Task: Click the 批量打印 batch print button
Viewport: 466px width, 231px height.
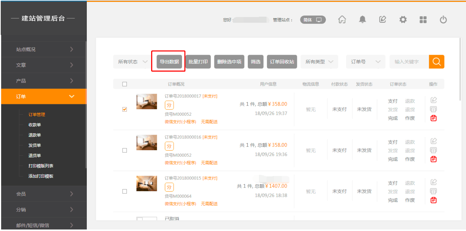Action: [198, 61]
